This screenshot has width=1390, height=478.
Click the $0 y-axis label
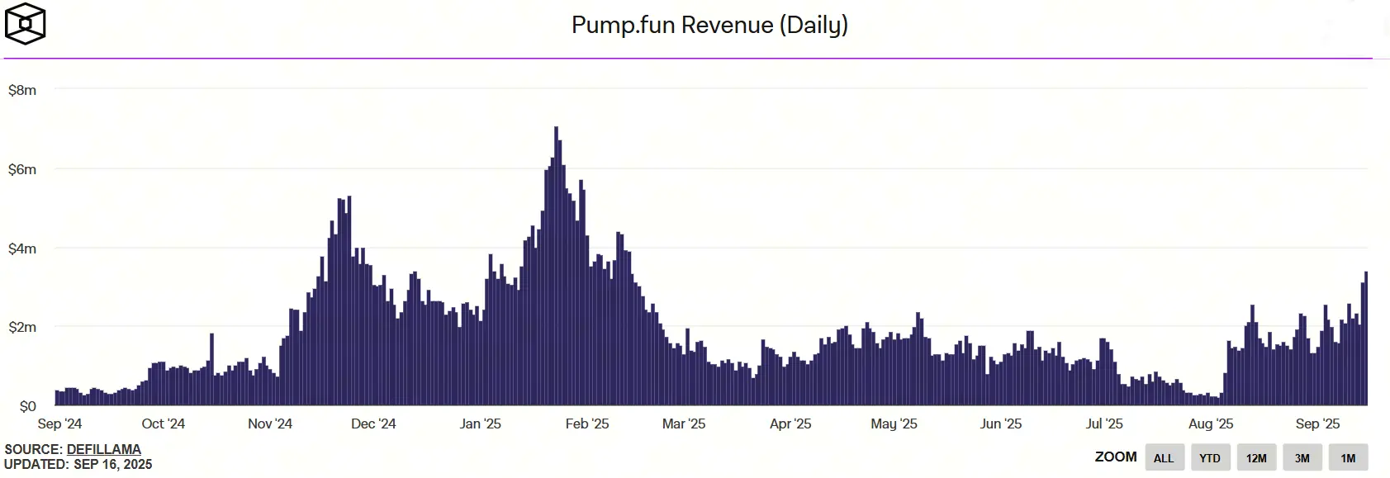pyautogui.click(x=28, y=406)
